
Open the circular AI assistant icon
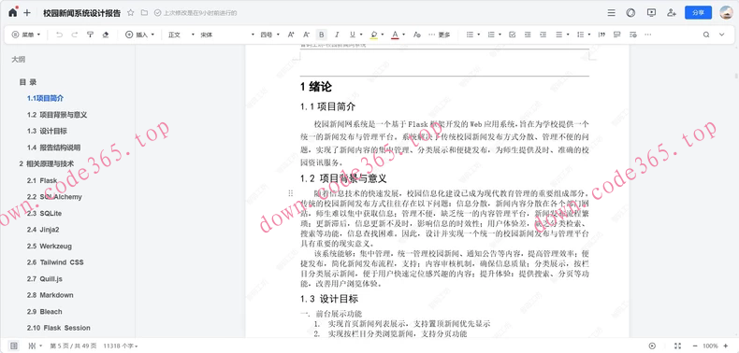tap(630, 13)
